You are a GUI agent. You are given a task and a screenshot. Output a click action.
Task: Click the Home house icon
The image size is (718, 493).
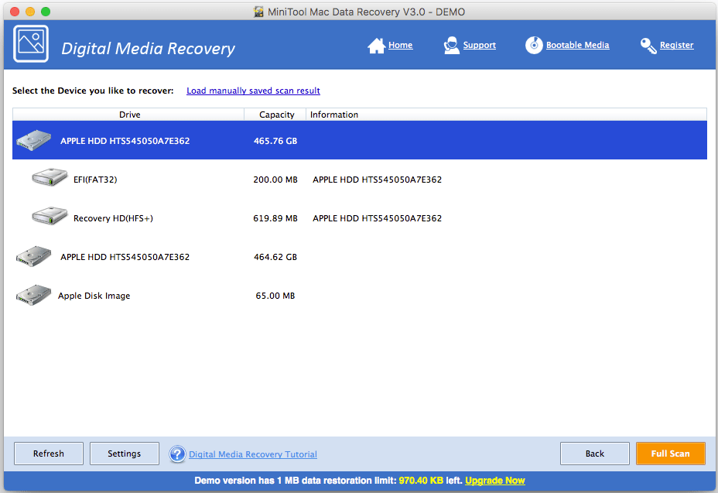coord(376,46)
